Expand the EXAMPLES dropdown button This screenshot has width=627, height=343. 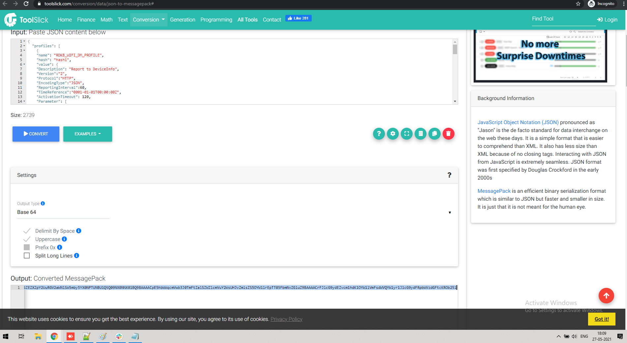[x=88, y=134]
